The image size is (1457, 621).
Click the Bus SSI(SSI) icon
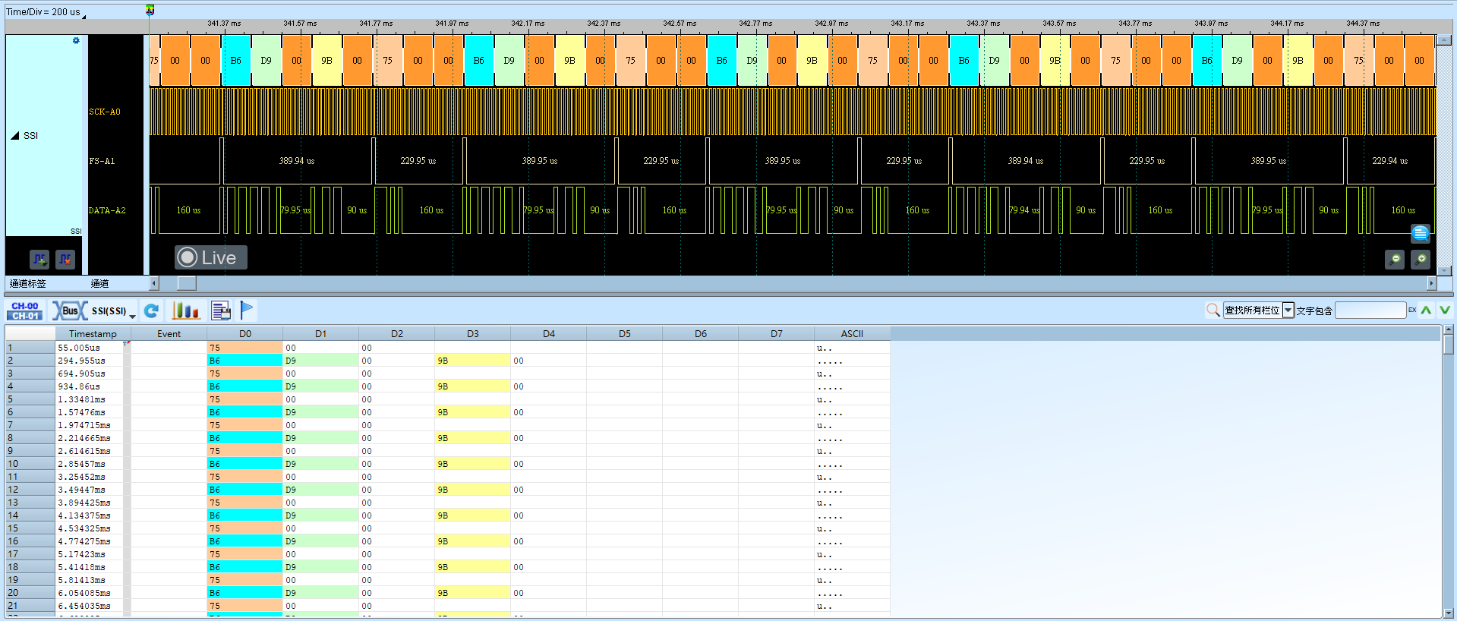[70, 310]
